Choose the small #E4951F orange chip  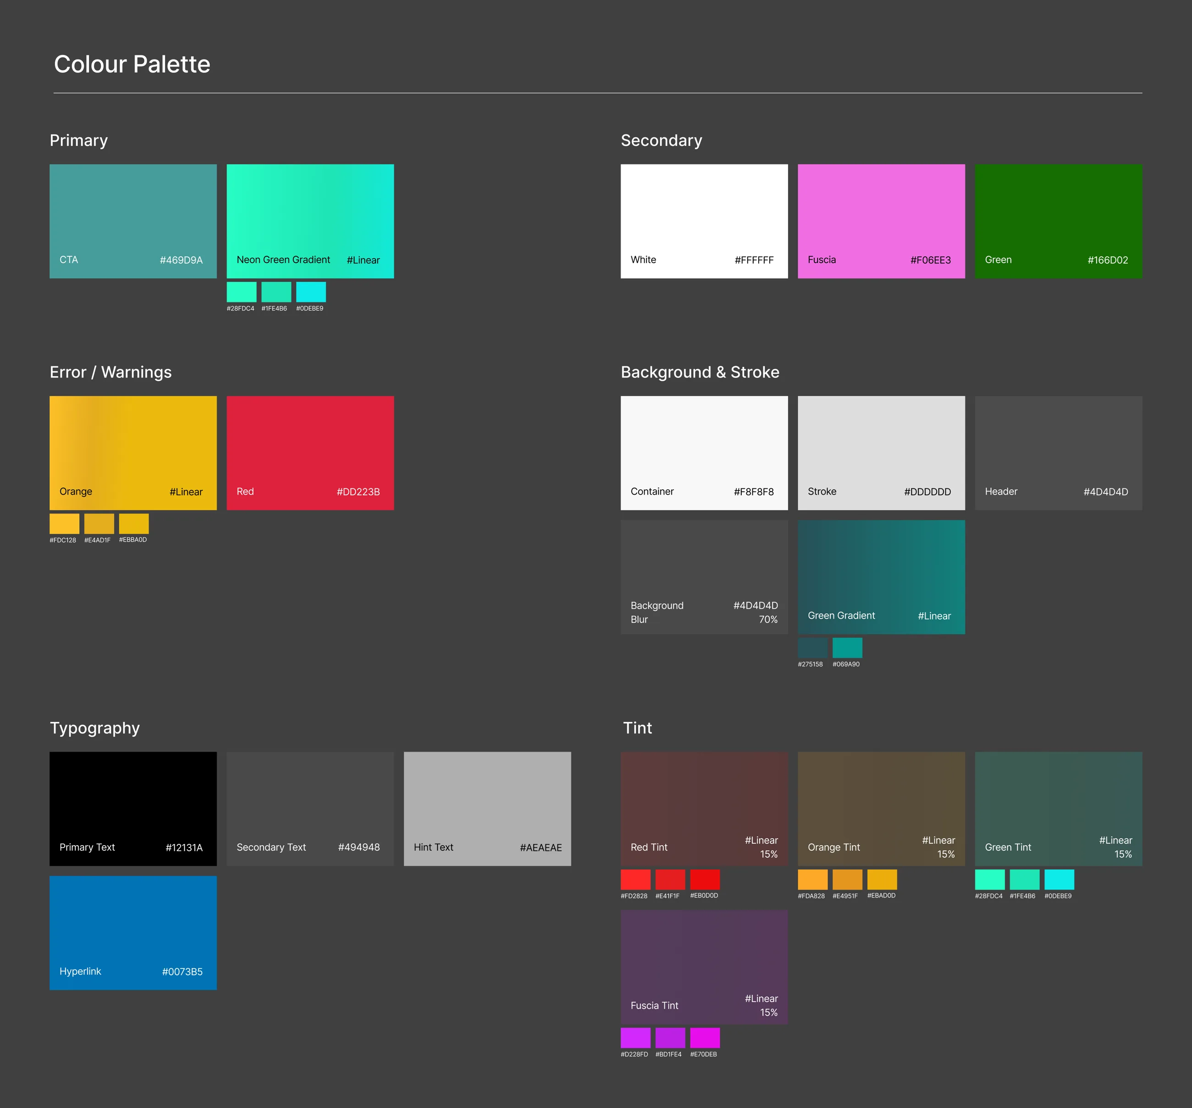pyautogui.click(x=847, y=880)
